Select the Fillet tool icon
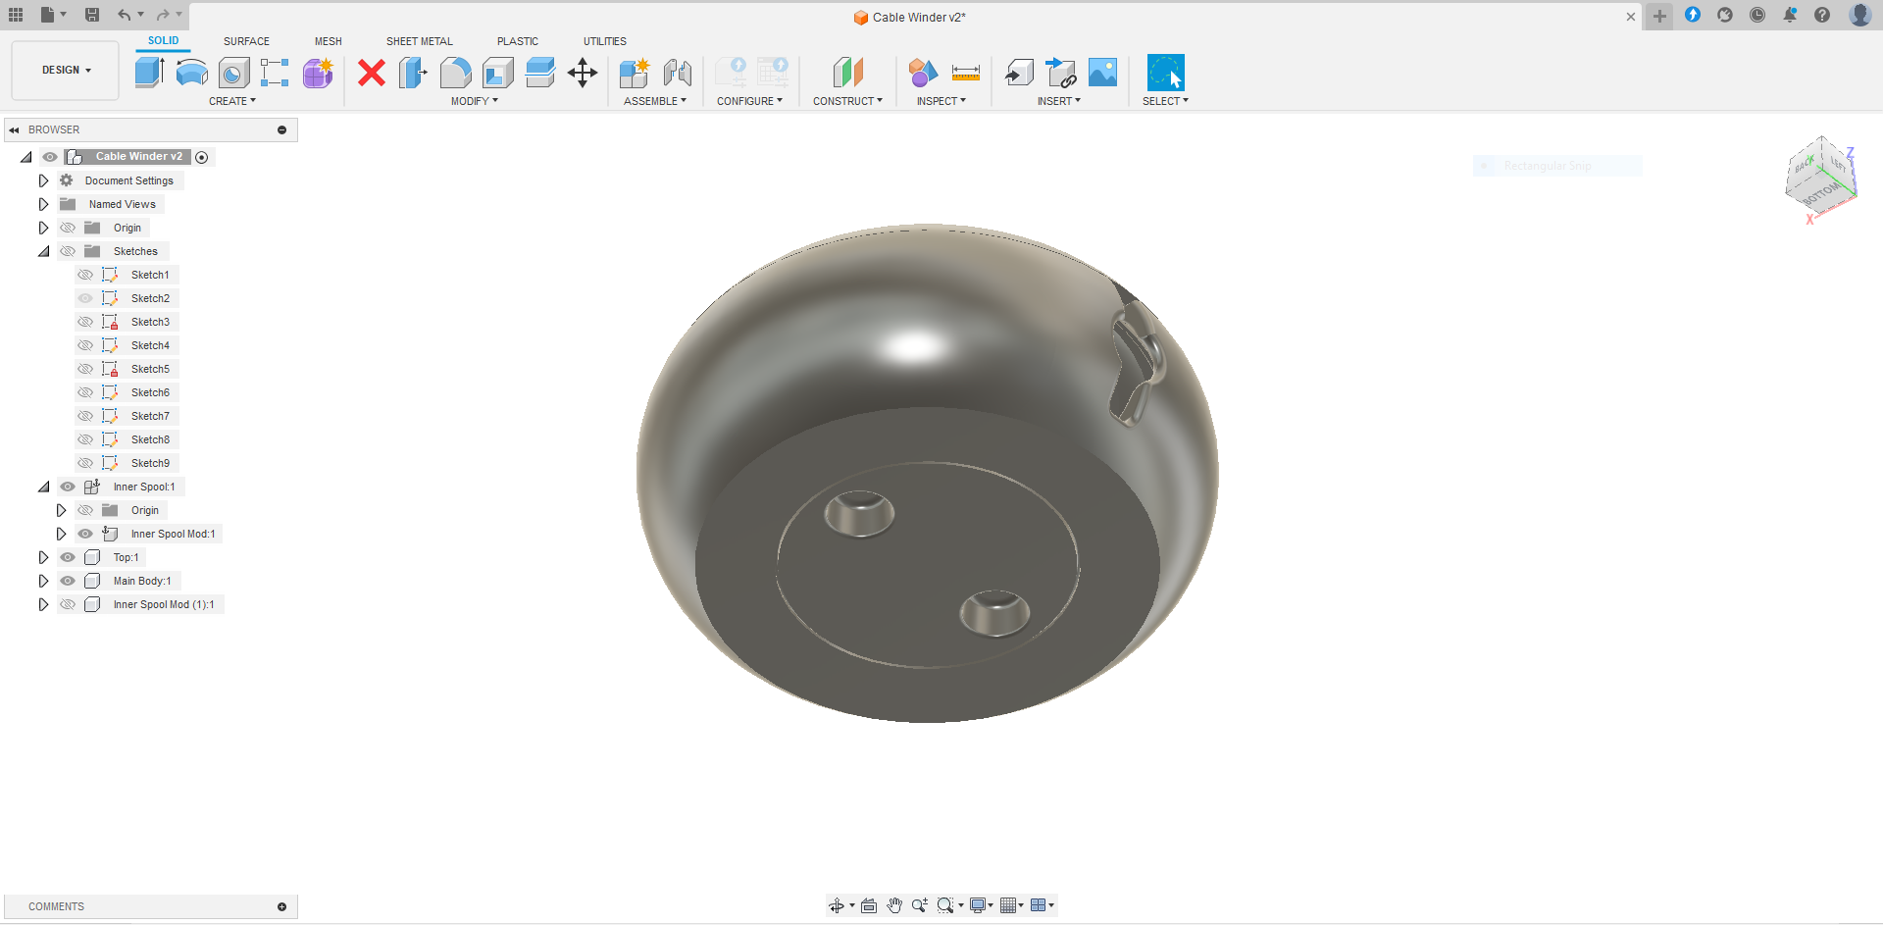Screen dimensions: 1883x925 pyautogui.click(x=455, y=73)
